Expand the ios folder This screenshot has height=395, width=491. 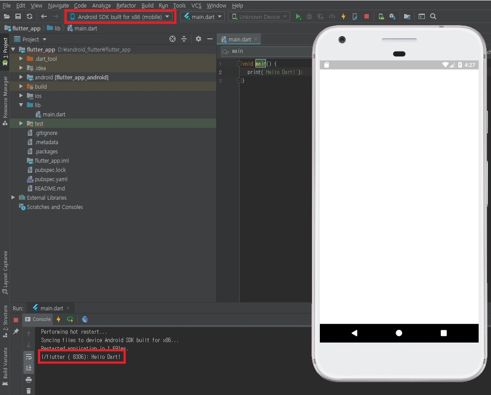(x=21, y=96)
